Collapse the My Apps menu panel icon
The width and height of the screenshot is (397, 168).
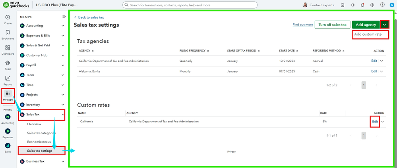[64, 17]
